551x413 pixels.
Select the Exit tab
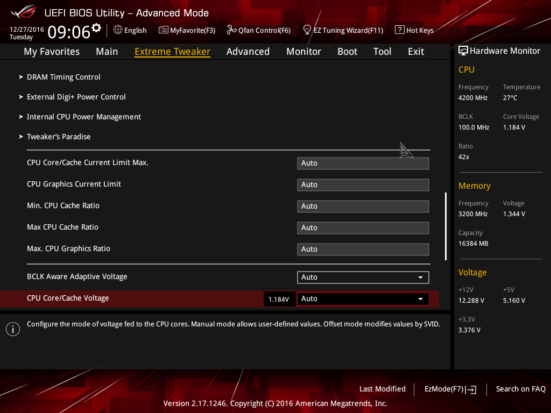(x=416, y=52)
